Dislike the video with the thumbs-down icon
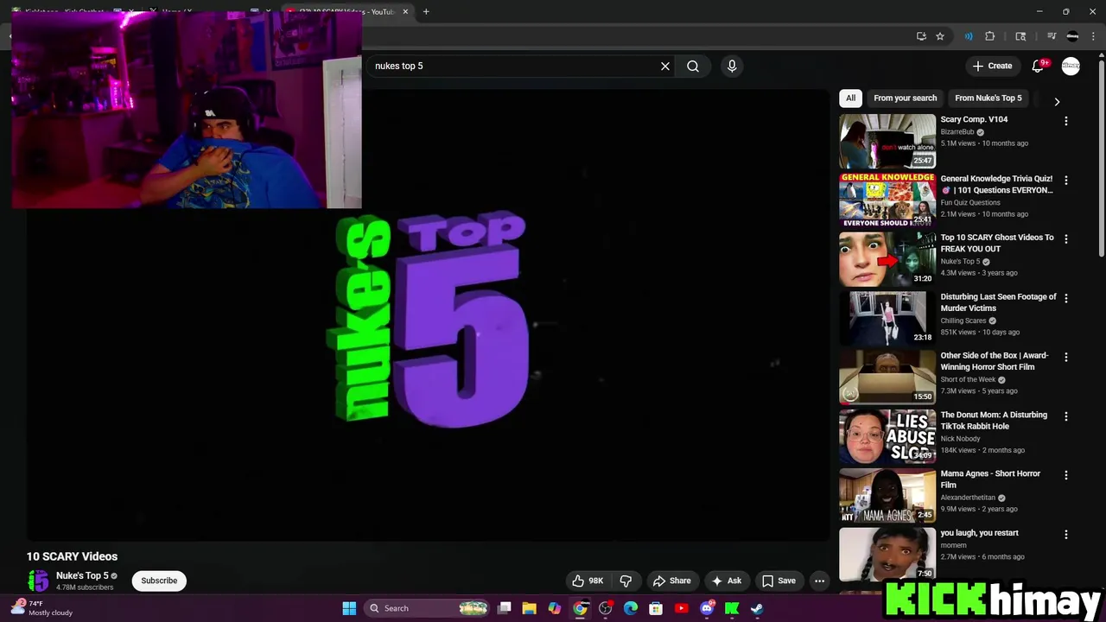This screenshot has width=1106, height=622. (626, 581)
